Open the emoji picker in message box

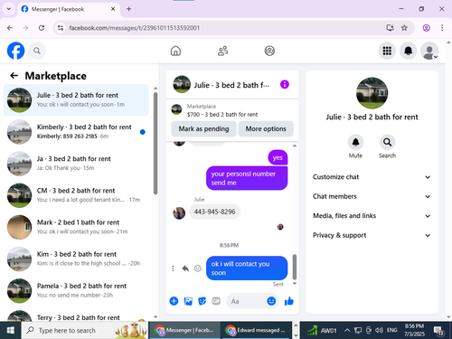click(x=271, y=301)
